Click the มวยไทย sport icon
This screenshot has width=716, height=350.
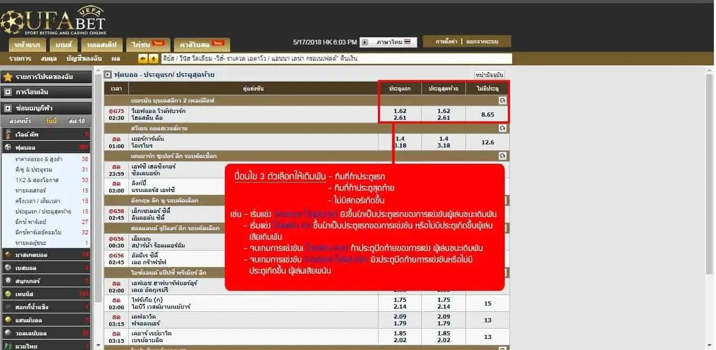7,345
